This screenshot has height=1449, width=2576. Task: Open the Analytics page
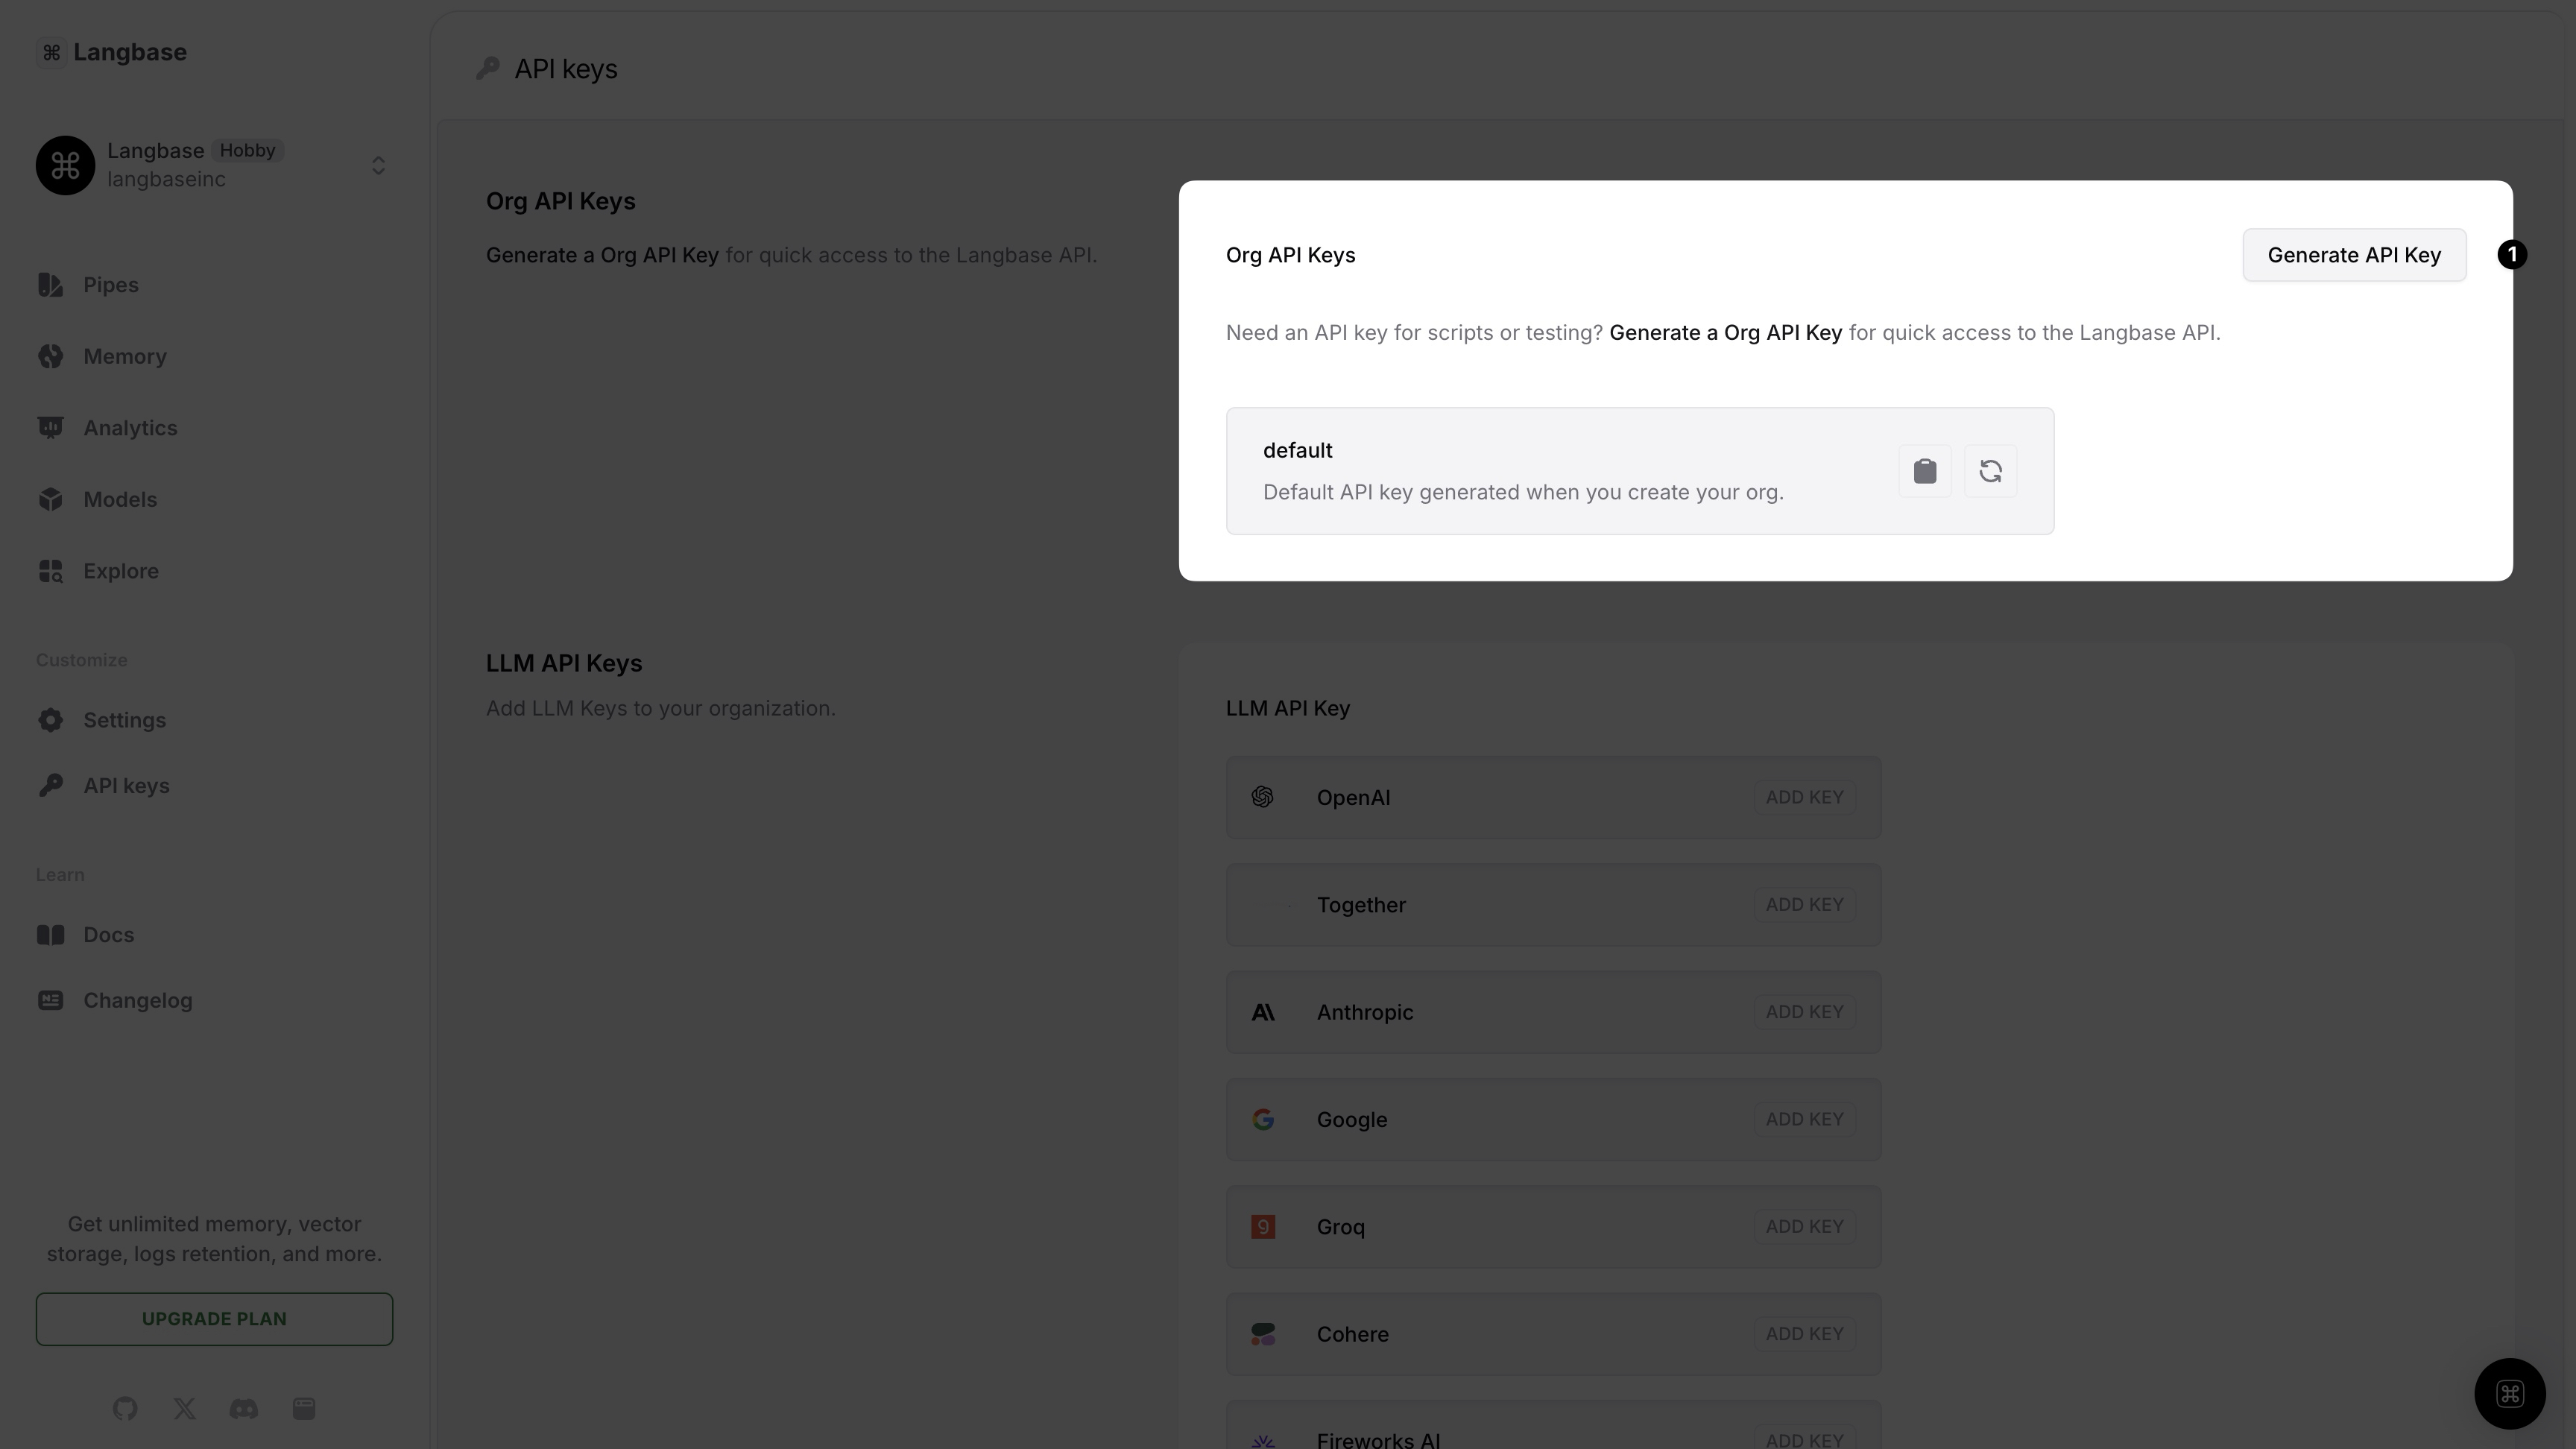[x=130, y=428]
